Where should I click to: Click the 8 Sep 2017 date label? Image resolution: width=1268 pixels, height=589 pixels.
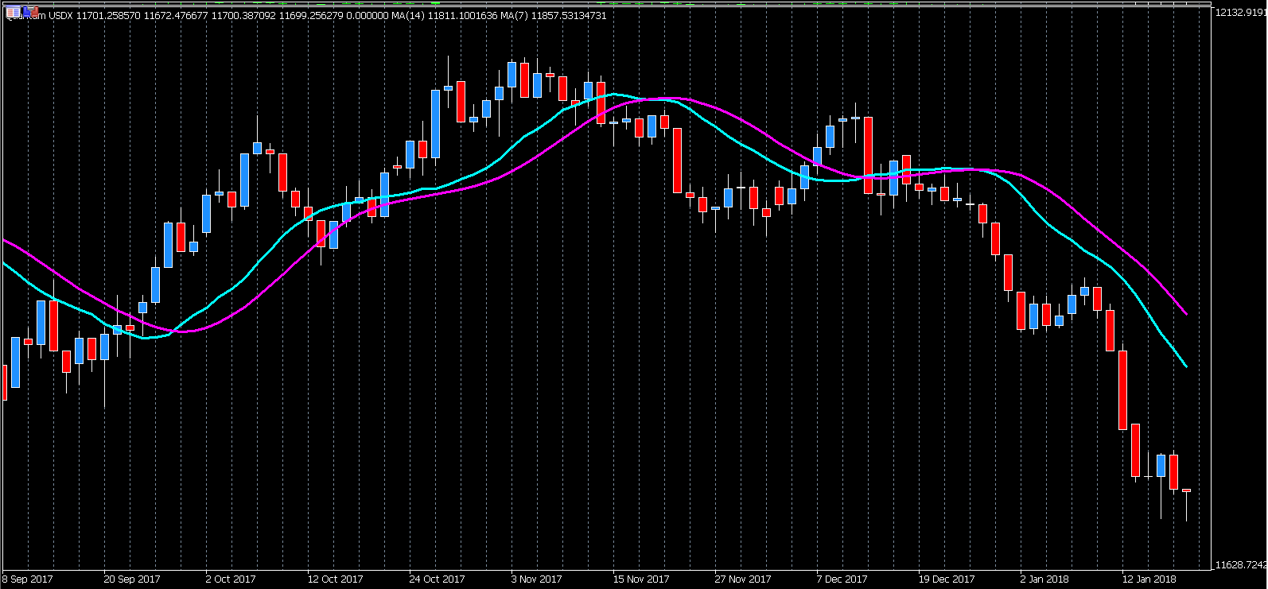[28, 579]
